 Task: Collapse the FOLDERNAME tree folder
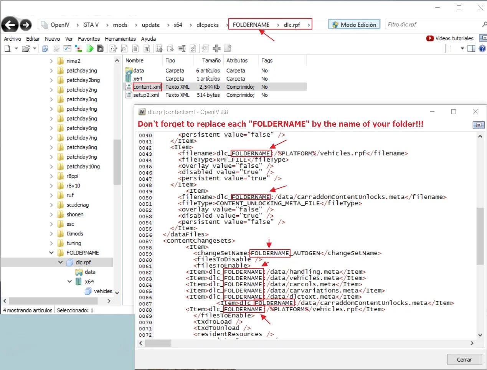(x=51, y=253)
